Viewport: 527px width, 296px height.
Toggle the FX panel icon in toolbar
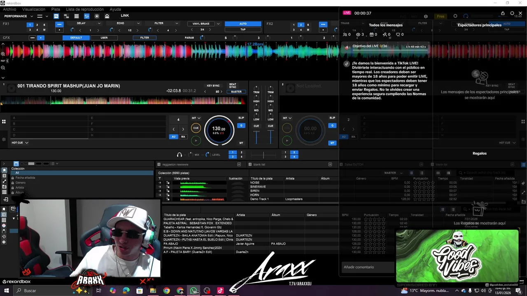[56, 16]
